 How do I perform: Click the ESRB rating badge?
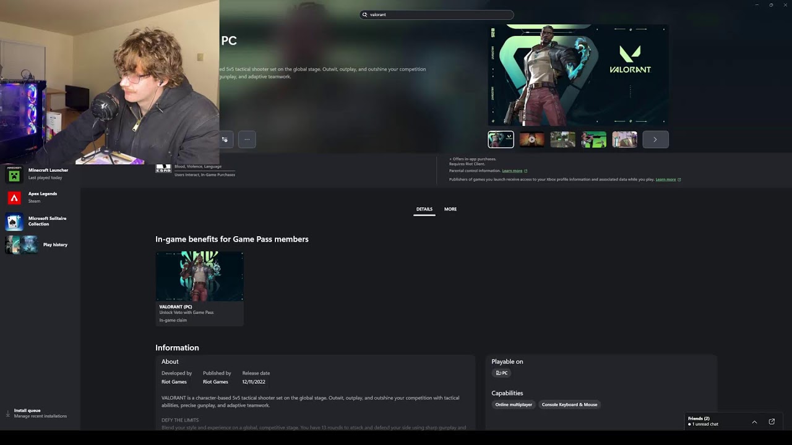tap(163, 168)
